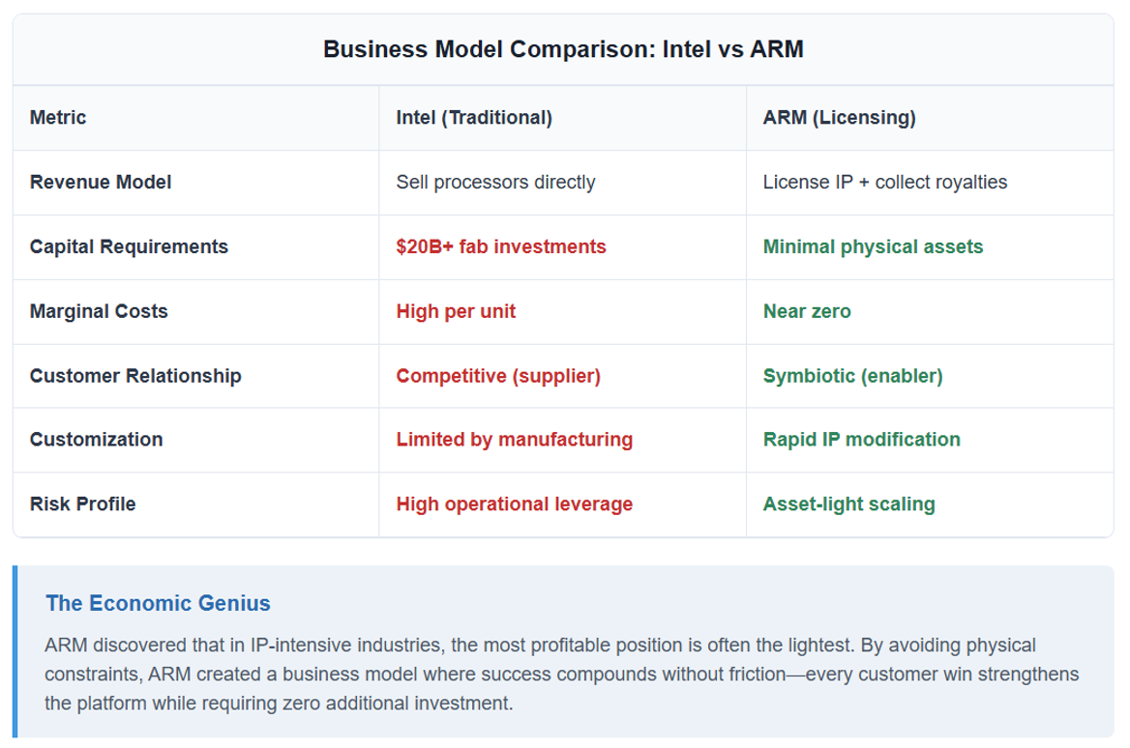Screen dimensions: 1130x748
Task: Click the table title Business Model Comparison
Action: click(563, 49)
